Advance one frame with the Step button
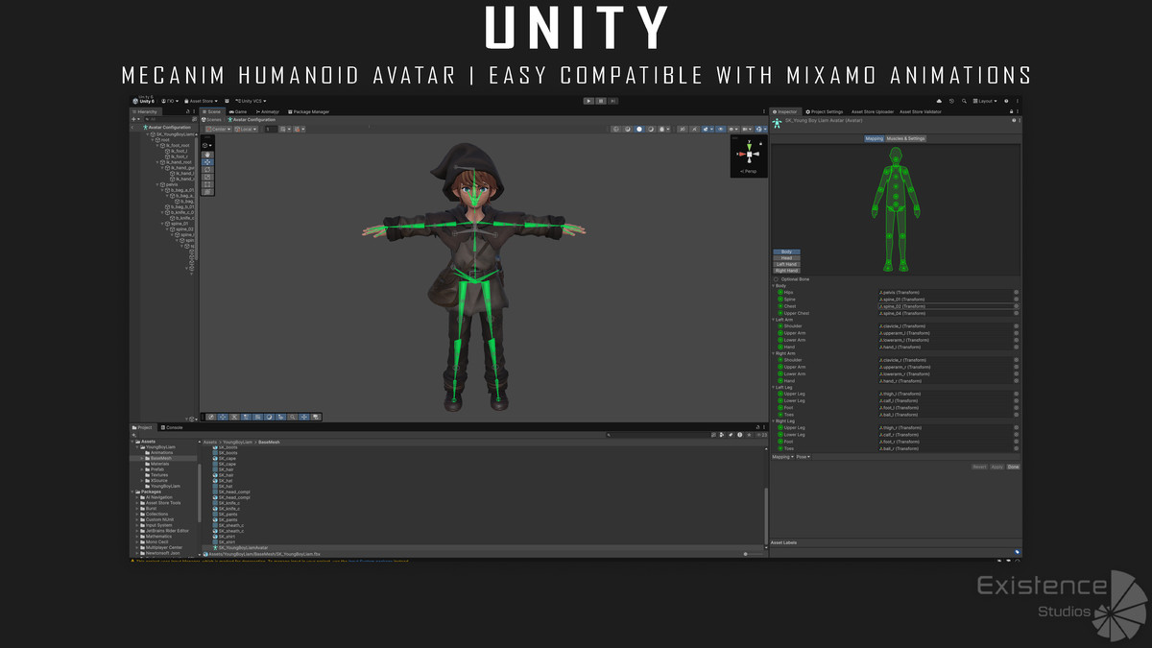Image resolution: width=1152 pixels, height=648 pixels. click(612, 101)
